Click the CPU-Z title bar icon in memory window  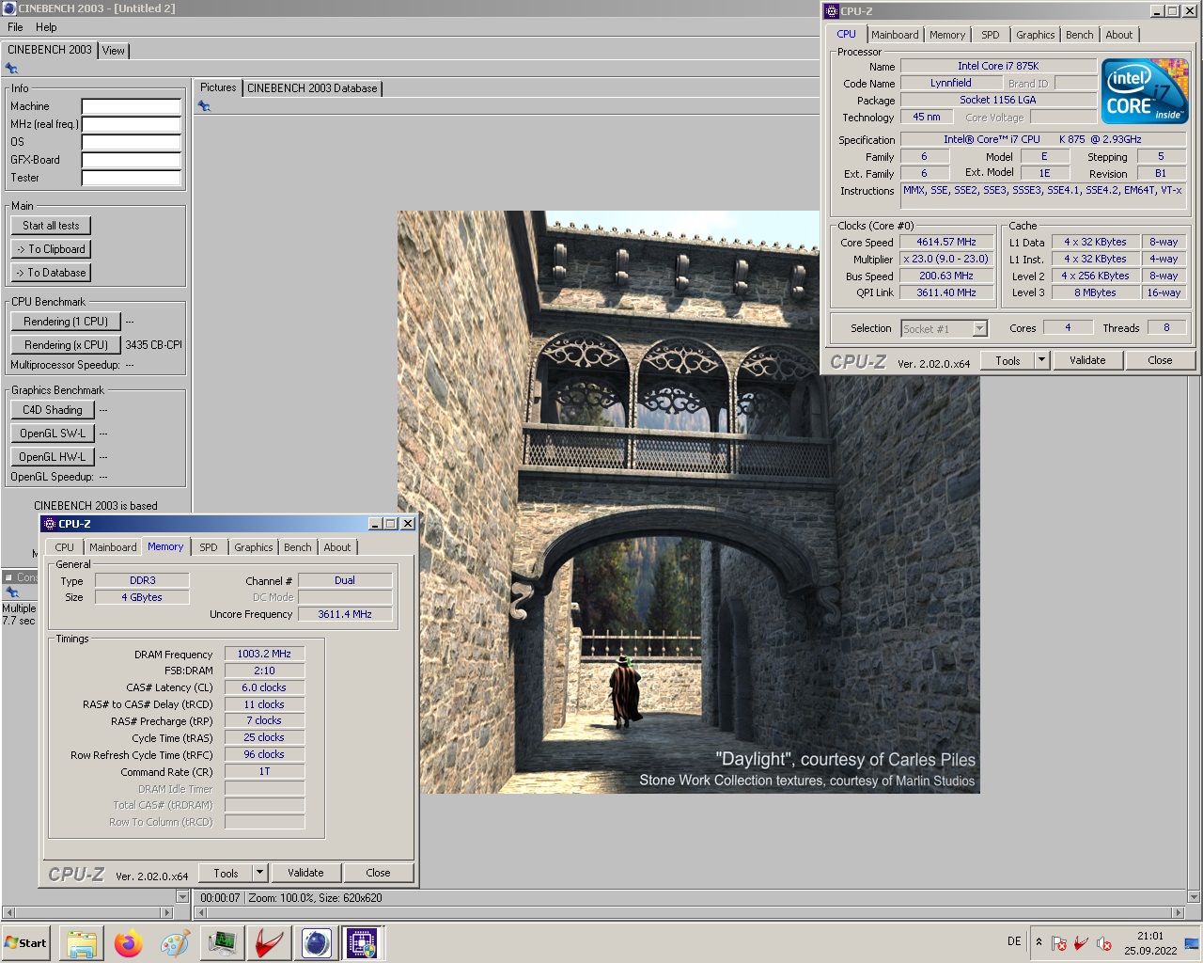coord(50,524)
